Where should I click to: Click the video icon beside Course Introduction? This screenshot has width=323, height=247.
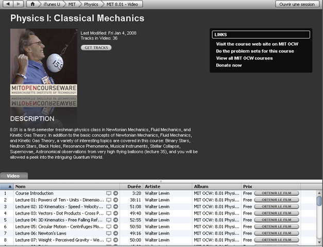point(109,193)
